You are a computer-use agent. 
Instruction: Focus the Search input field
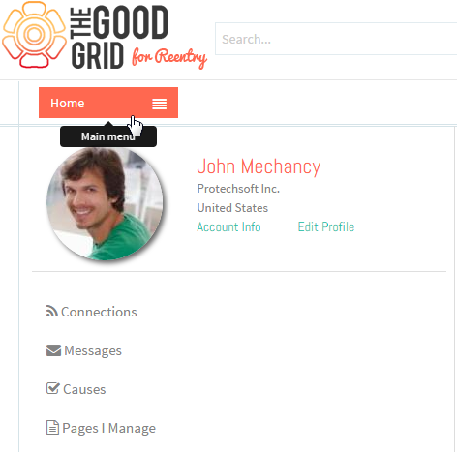(x=336, y=39)
